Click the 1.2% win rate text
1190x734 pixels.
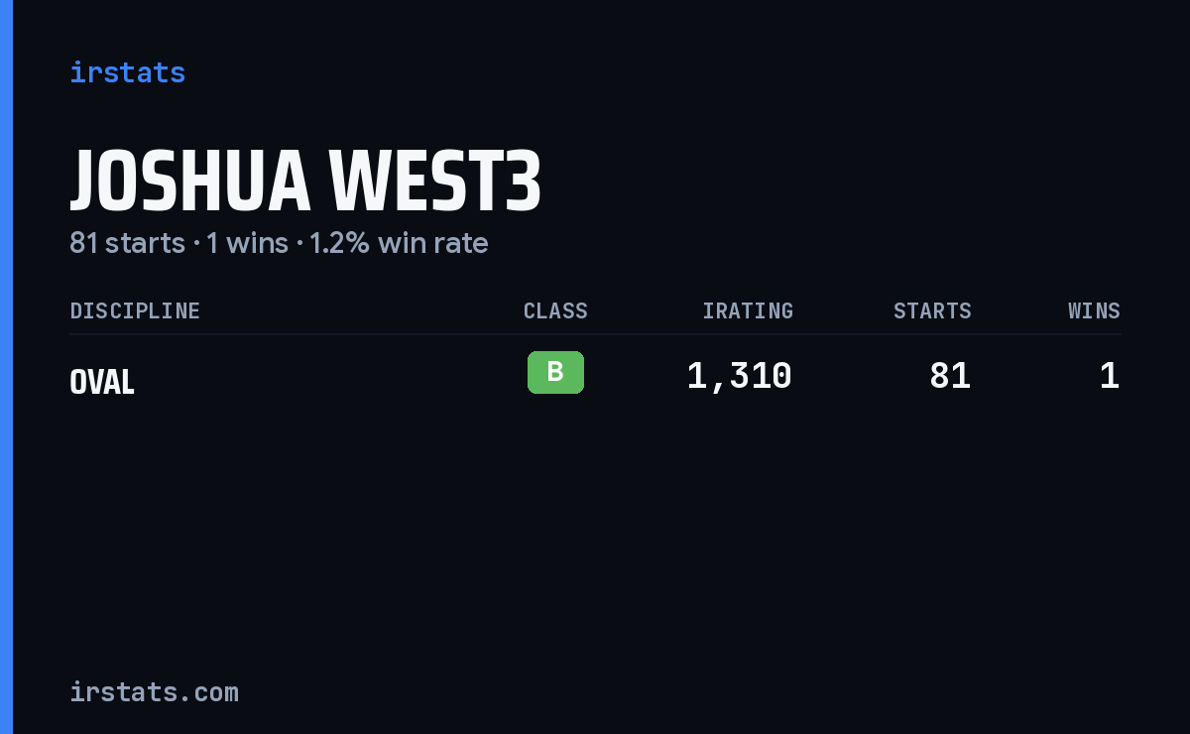[399, 243]
